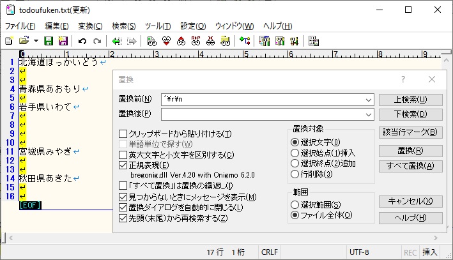This screenshot has width=453, height=260.
Task: Click the todoufuken.txt title bar app icon
Action: pyautogui.click(x=10, y=10)
